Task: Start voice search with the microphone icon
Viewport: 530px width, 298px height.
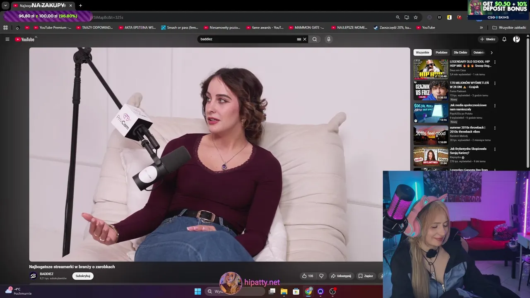Action: 329,39
